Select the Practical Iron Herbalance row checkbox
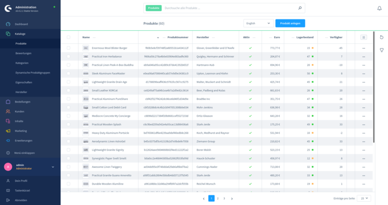Viewport: 388px width, 205px height. [x=68, y=57]
